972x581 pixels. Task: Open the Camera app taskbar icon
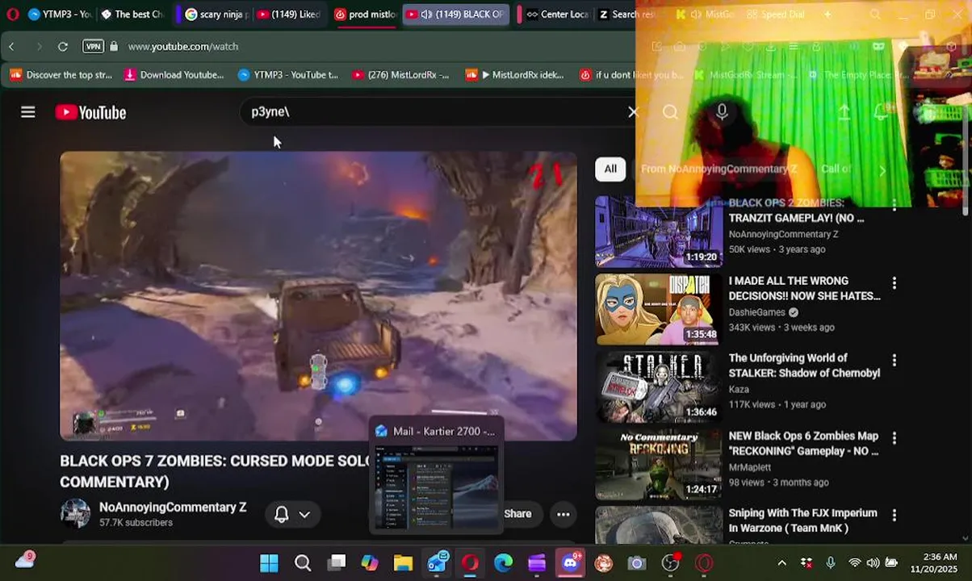coord(637,562)
